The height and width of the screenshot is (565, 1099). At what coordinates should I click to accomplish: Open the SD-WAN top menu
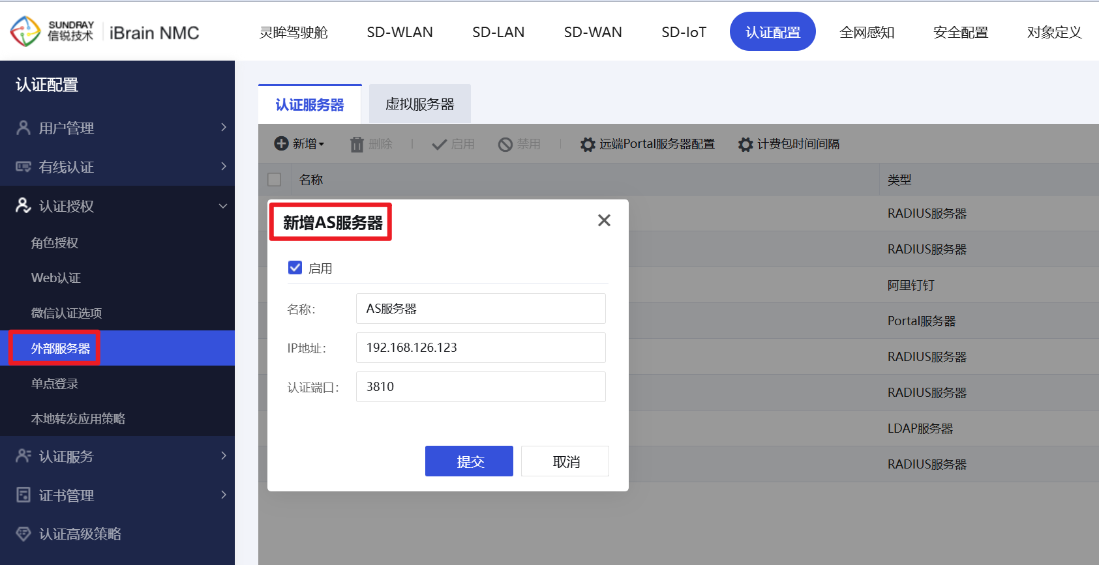pos(593,32)
